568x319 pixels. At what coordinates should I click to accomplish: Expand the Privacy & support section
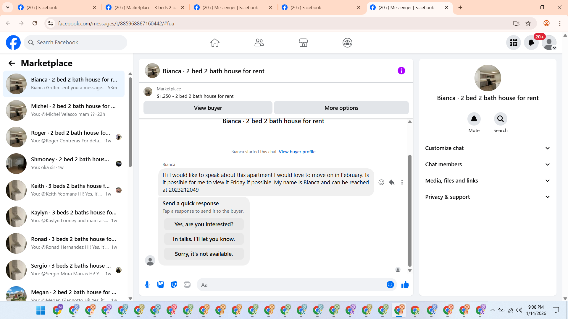click(x=488, y=197)
